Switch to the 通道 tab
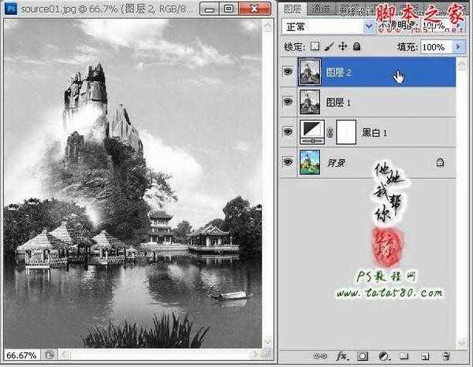473x367 pixels. [x=321, y=9]
